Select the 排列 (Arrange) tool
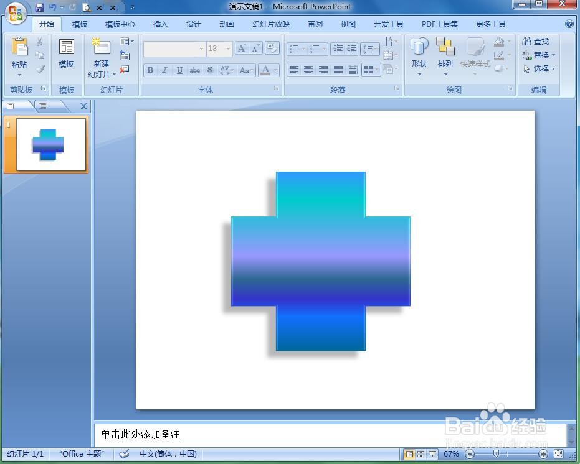 point(445,55)
